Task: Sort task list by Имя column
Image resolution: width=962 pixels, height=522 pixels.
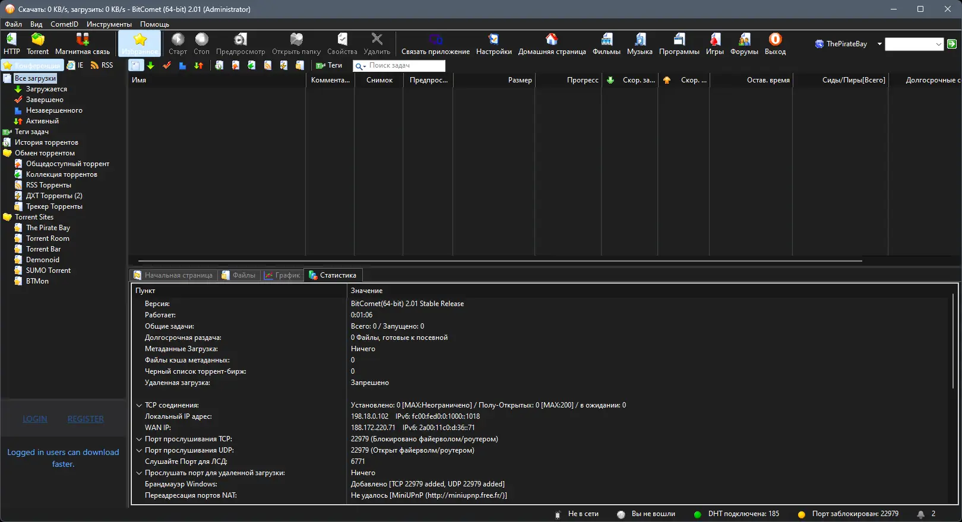Action: point(217,80)
